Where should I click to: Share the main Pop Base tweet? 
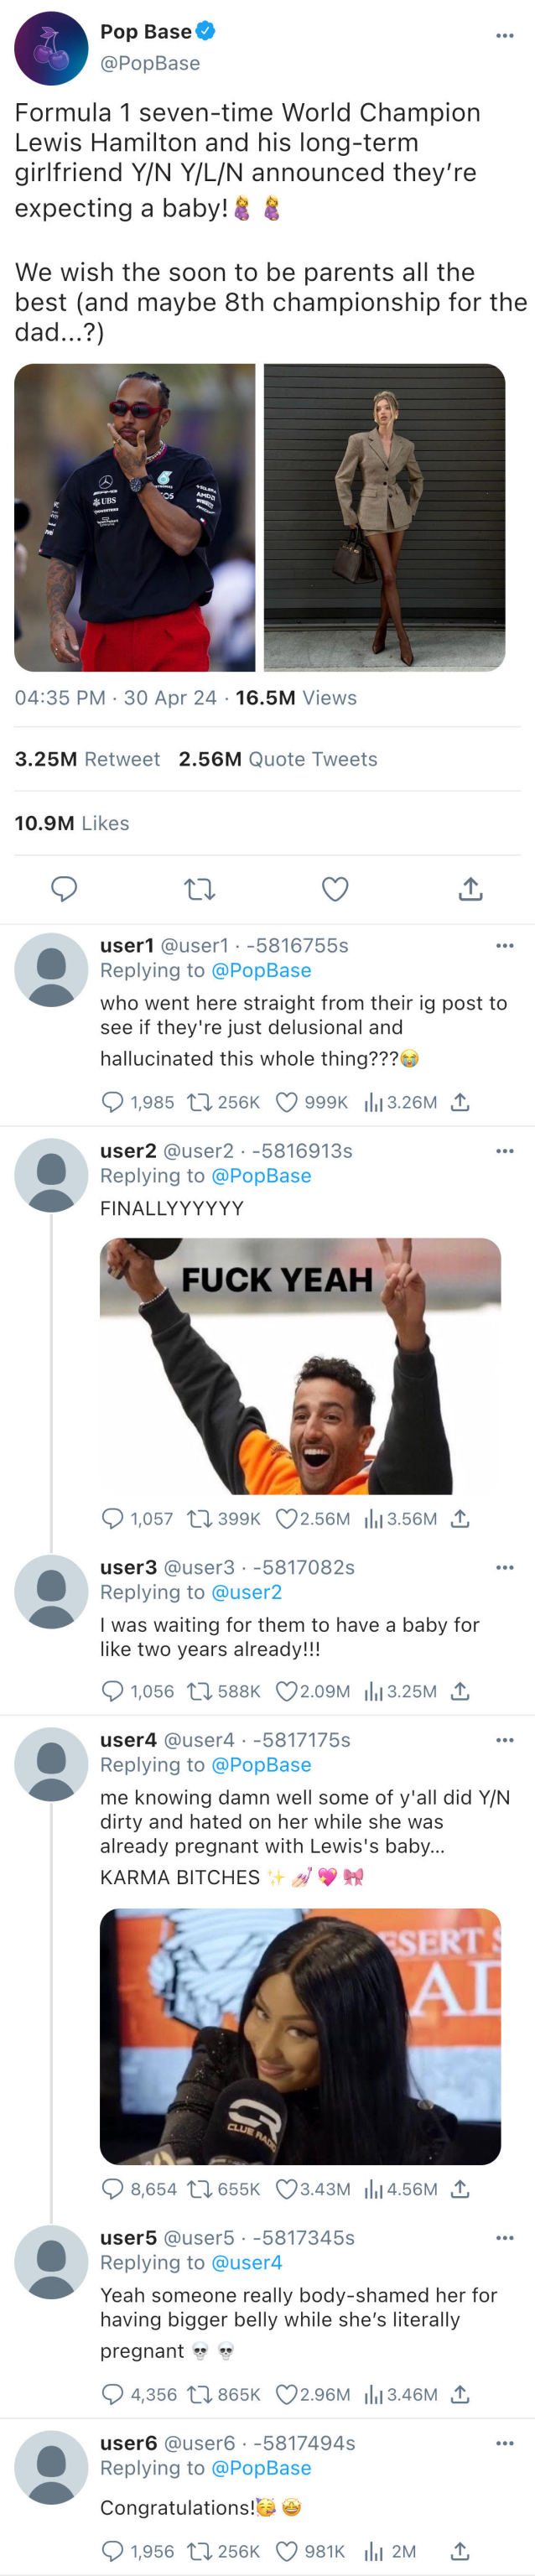pyautogui.click(x=470, y=888)
